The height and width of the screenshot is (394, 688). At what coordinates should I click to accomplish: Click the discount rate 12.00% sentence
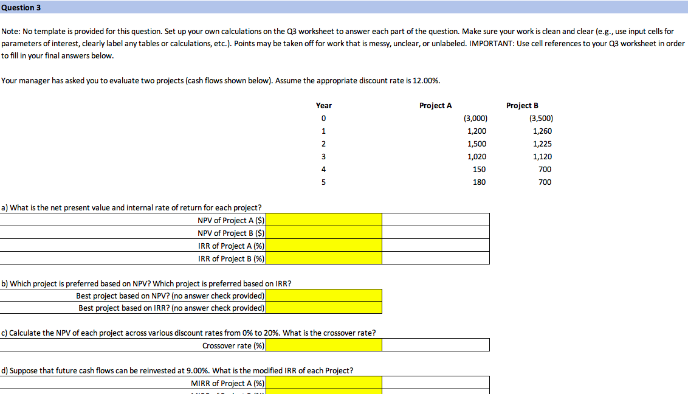tap(221, 81)
